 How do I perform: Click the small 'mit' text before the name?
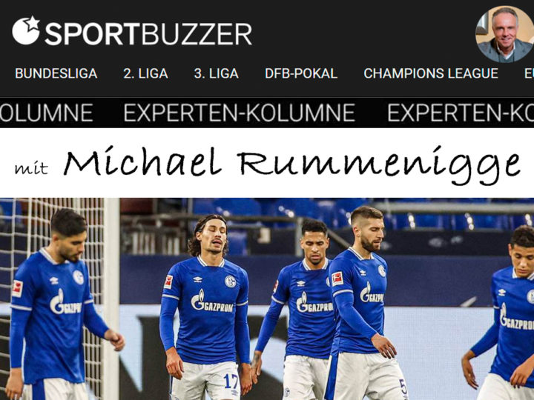pyautogui.click(x=31, y=167)
